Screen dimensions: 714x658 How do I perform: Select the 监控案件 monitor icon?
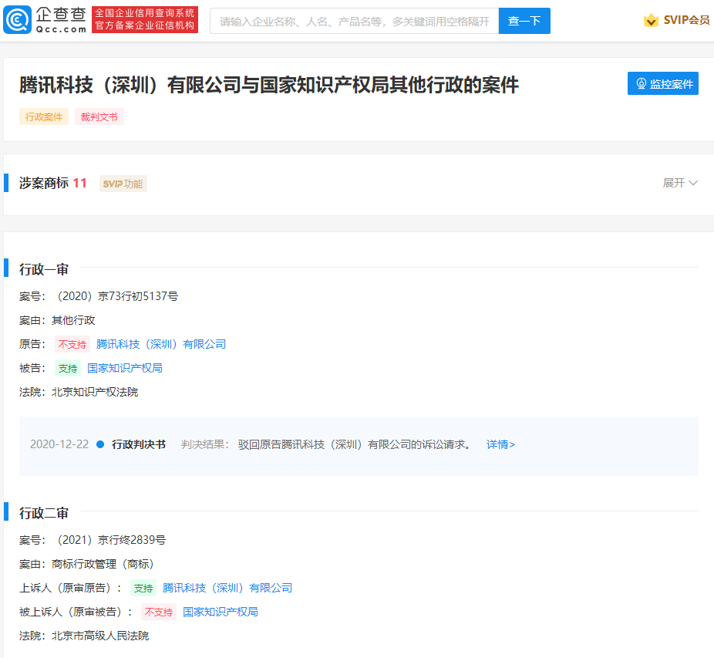tap(642, 83)
